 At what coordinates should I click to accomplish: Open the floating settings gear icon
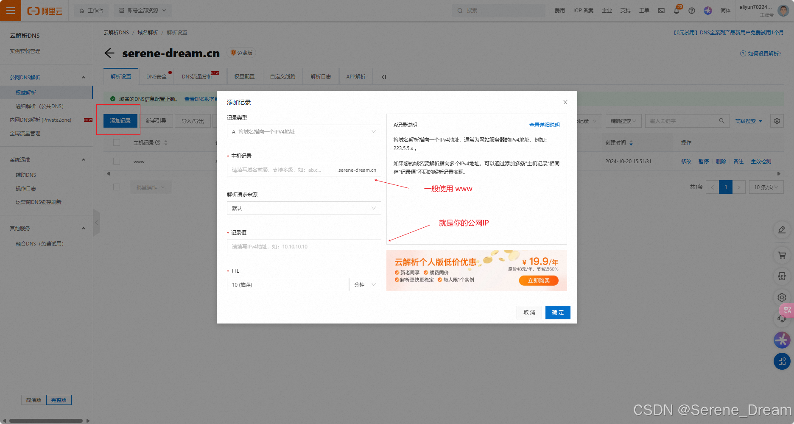pos(782,298)
